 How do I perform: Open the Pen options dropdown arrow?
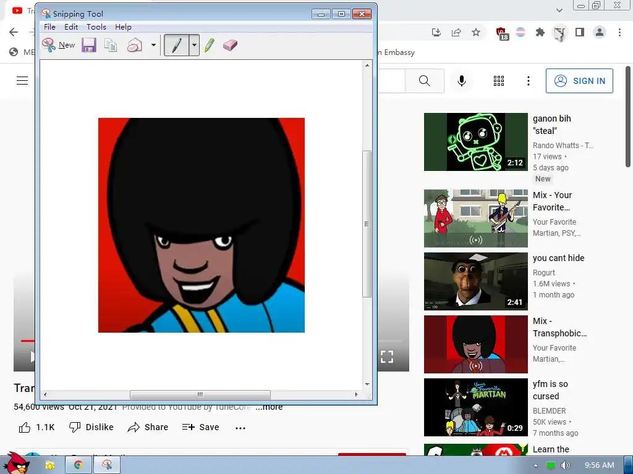tap(194, 45)
